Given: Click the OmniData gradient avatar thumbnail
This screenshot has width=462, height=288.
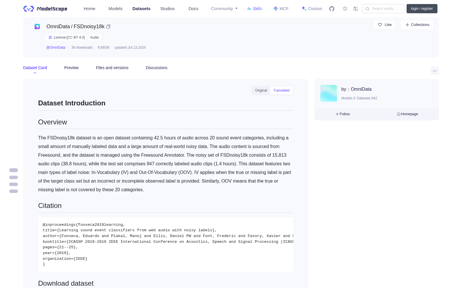Looking at the screenshot, I should 329,93.
